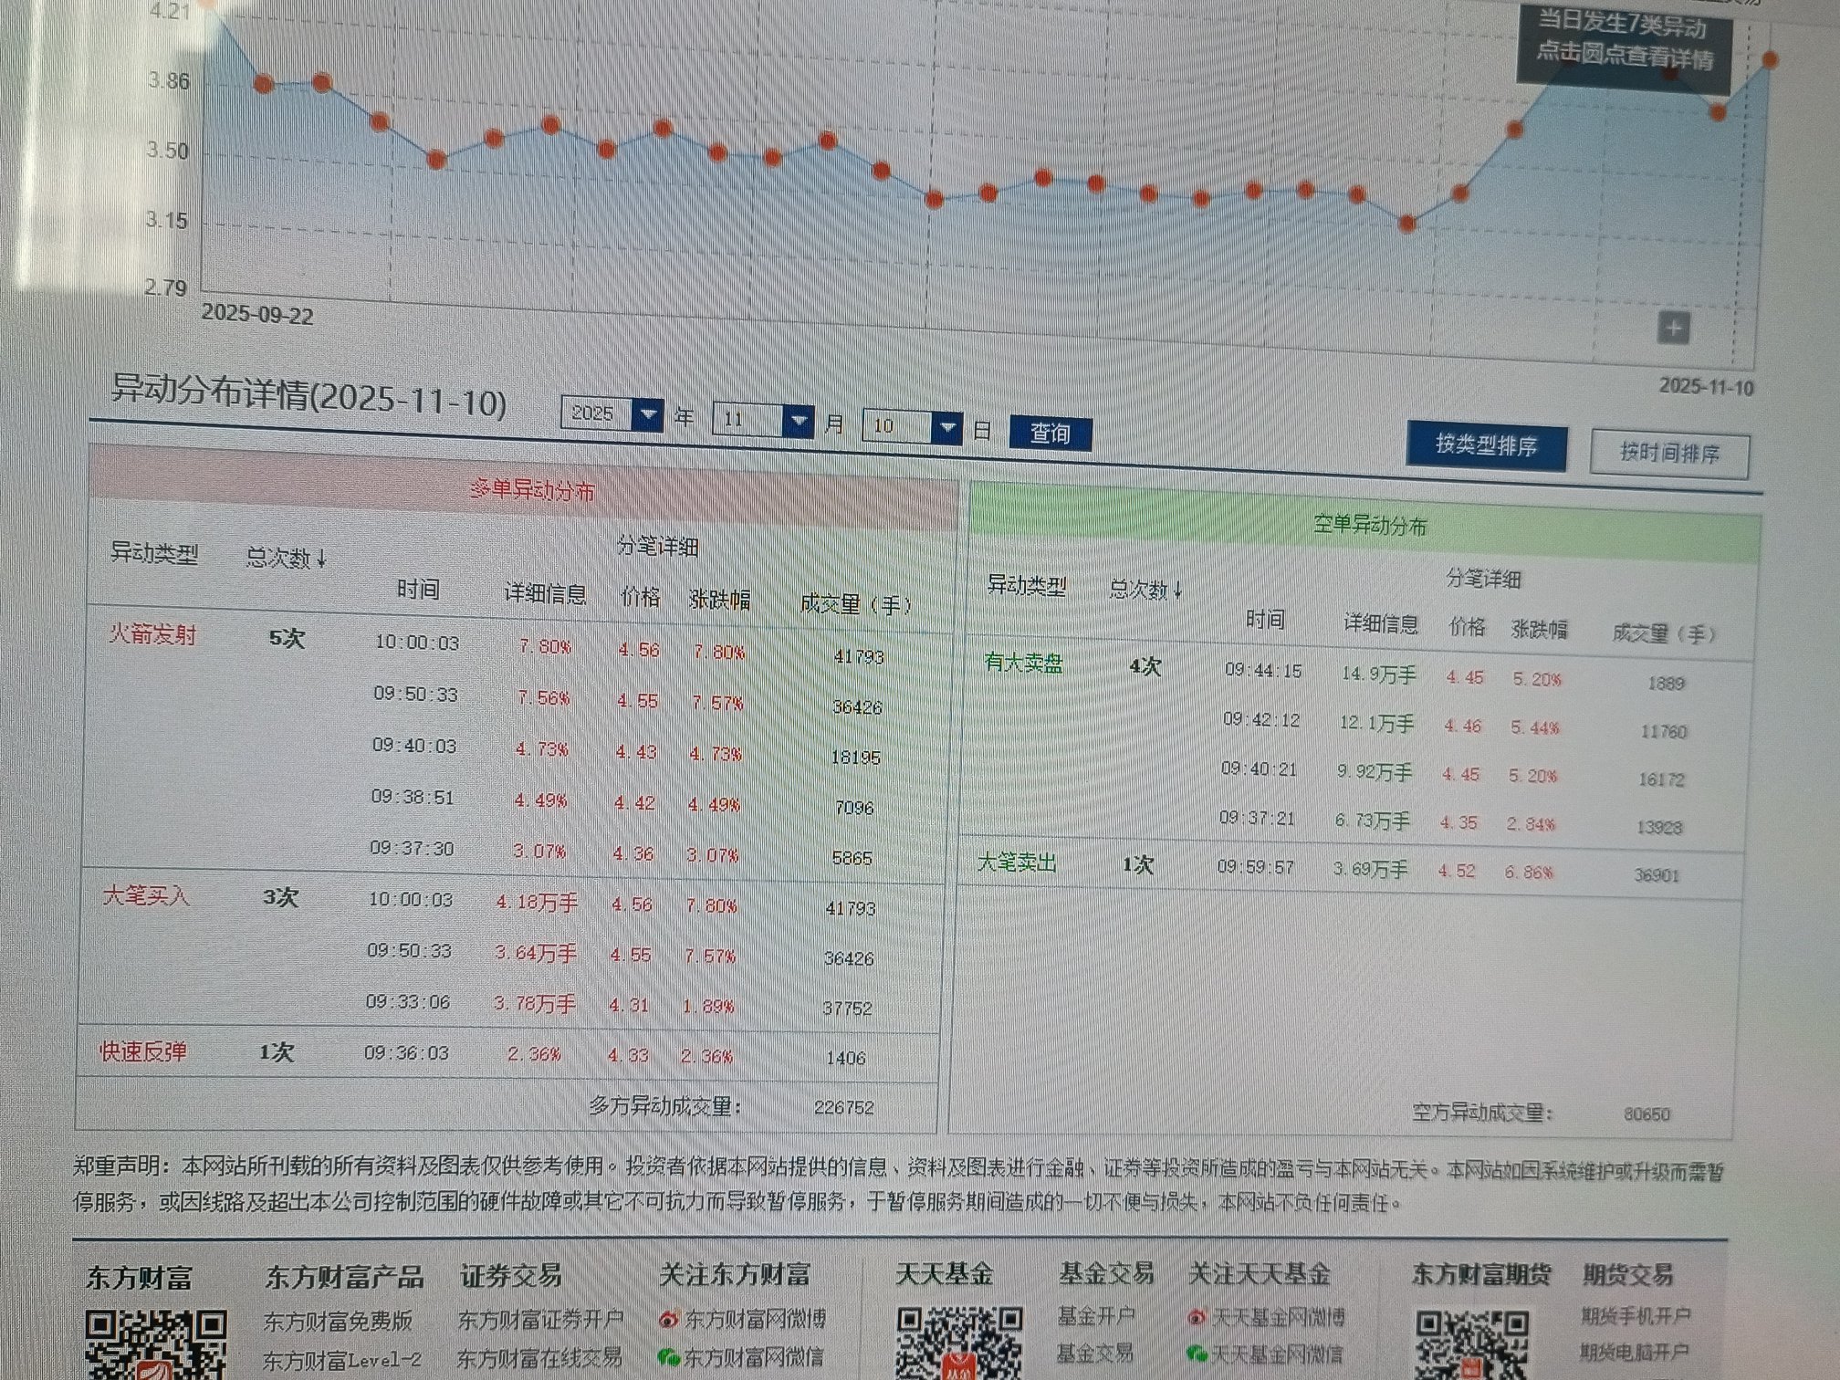Switch to 按时间排序 sorting
This screenshot has height=1380, width=1840.
tap(1669, 453)
